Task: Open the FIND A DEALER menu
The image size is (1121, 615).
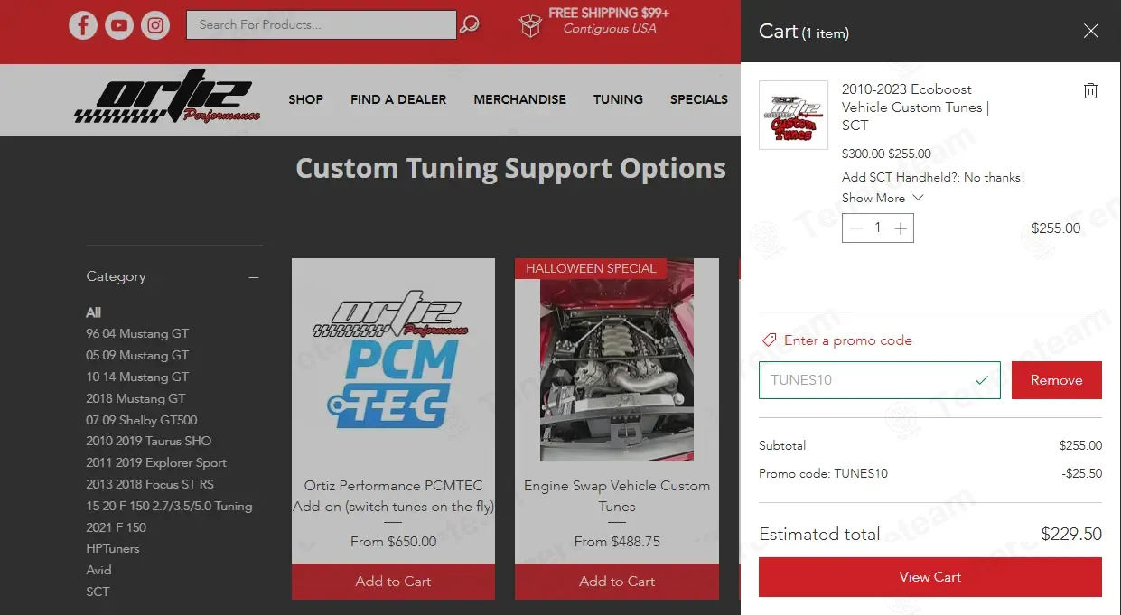Action: click(398, 99)
